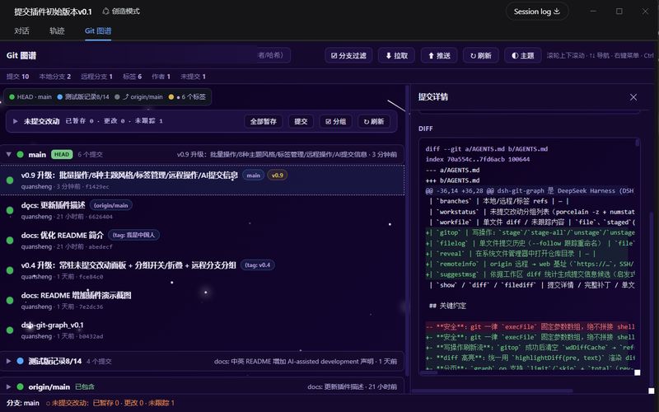Viewport: 659px width, 412px height.
Task: Close the 提交详情 panel
Action: tap(633, 97)
